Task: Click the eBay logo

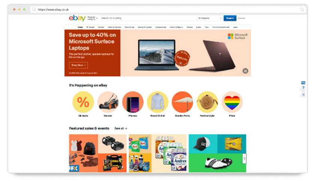Action: tap(77, 18)
